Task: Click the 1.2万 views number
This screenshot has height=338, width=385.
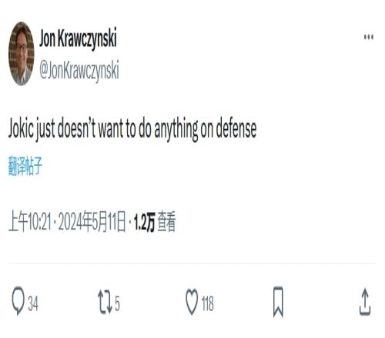Action: [x=144, y=222]
